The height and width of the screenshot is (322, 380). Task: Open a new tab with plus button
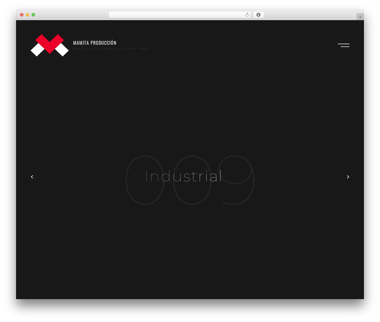tap(360, 17)
